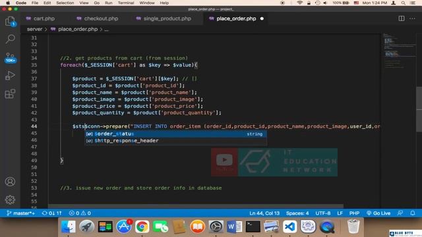Open the Run menu

(108, 3)
